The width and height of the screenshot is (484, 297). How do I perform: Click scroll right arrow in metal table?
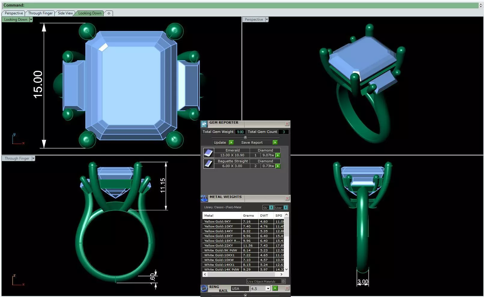click(x=281, y=274)
